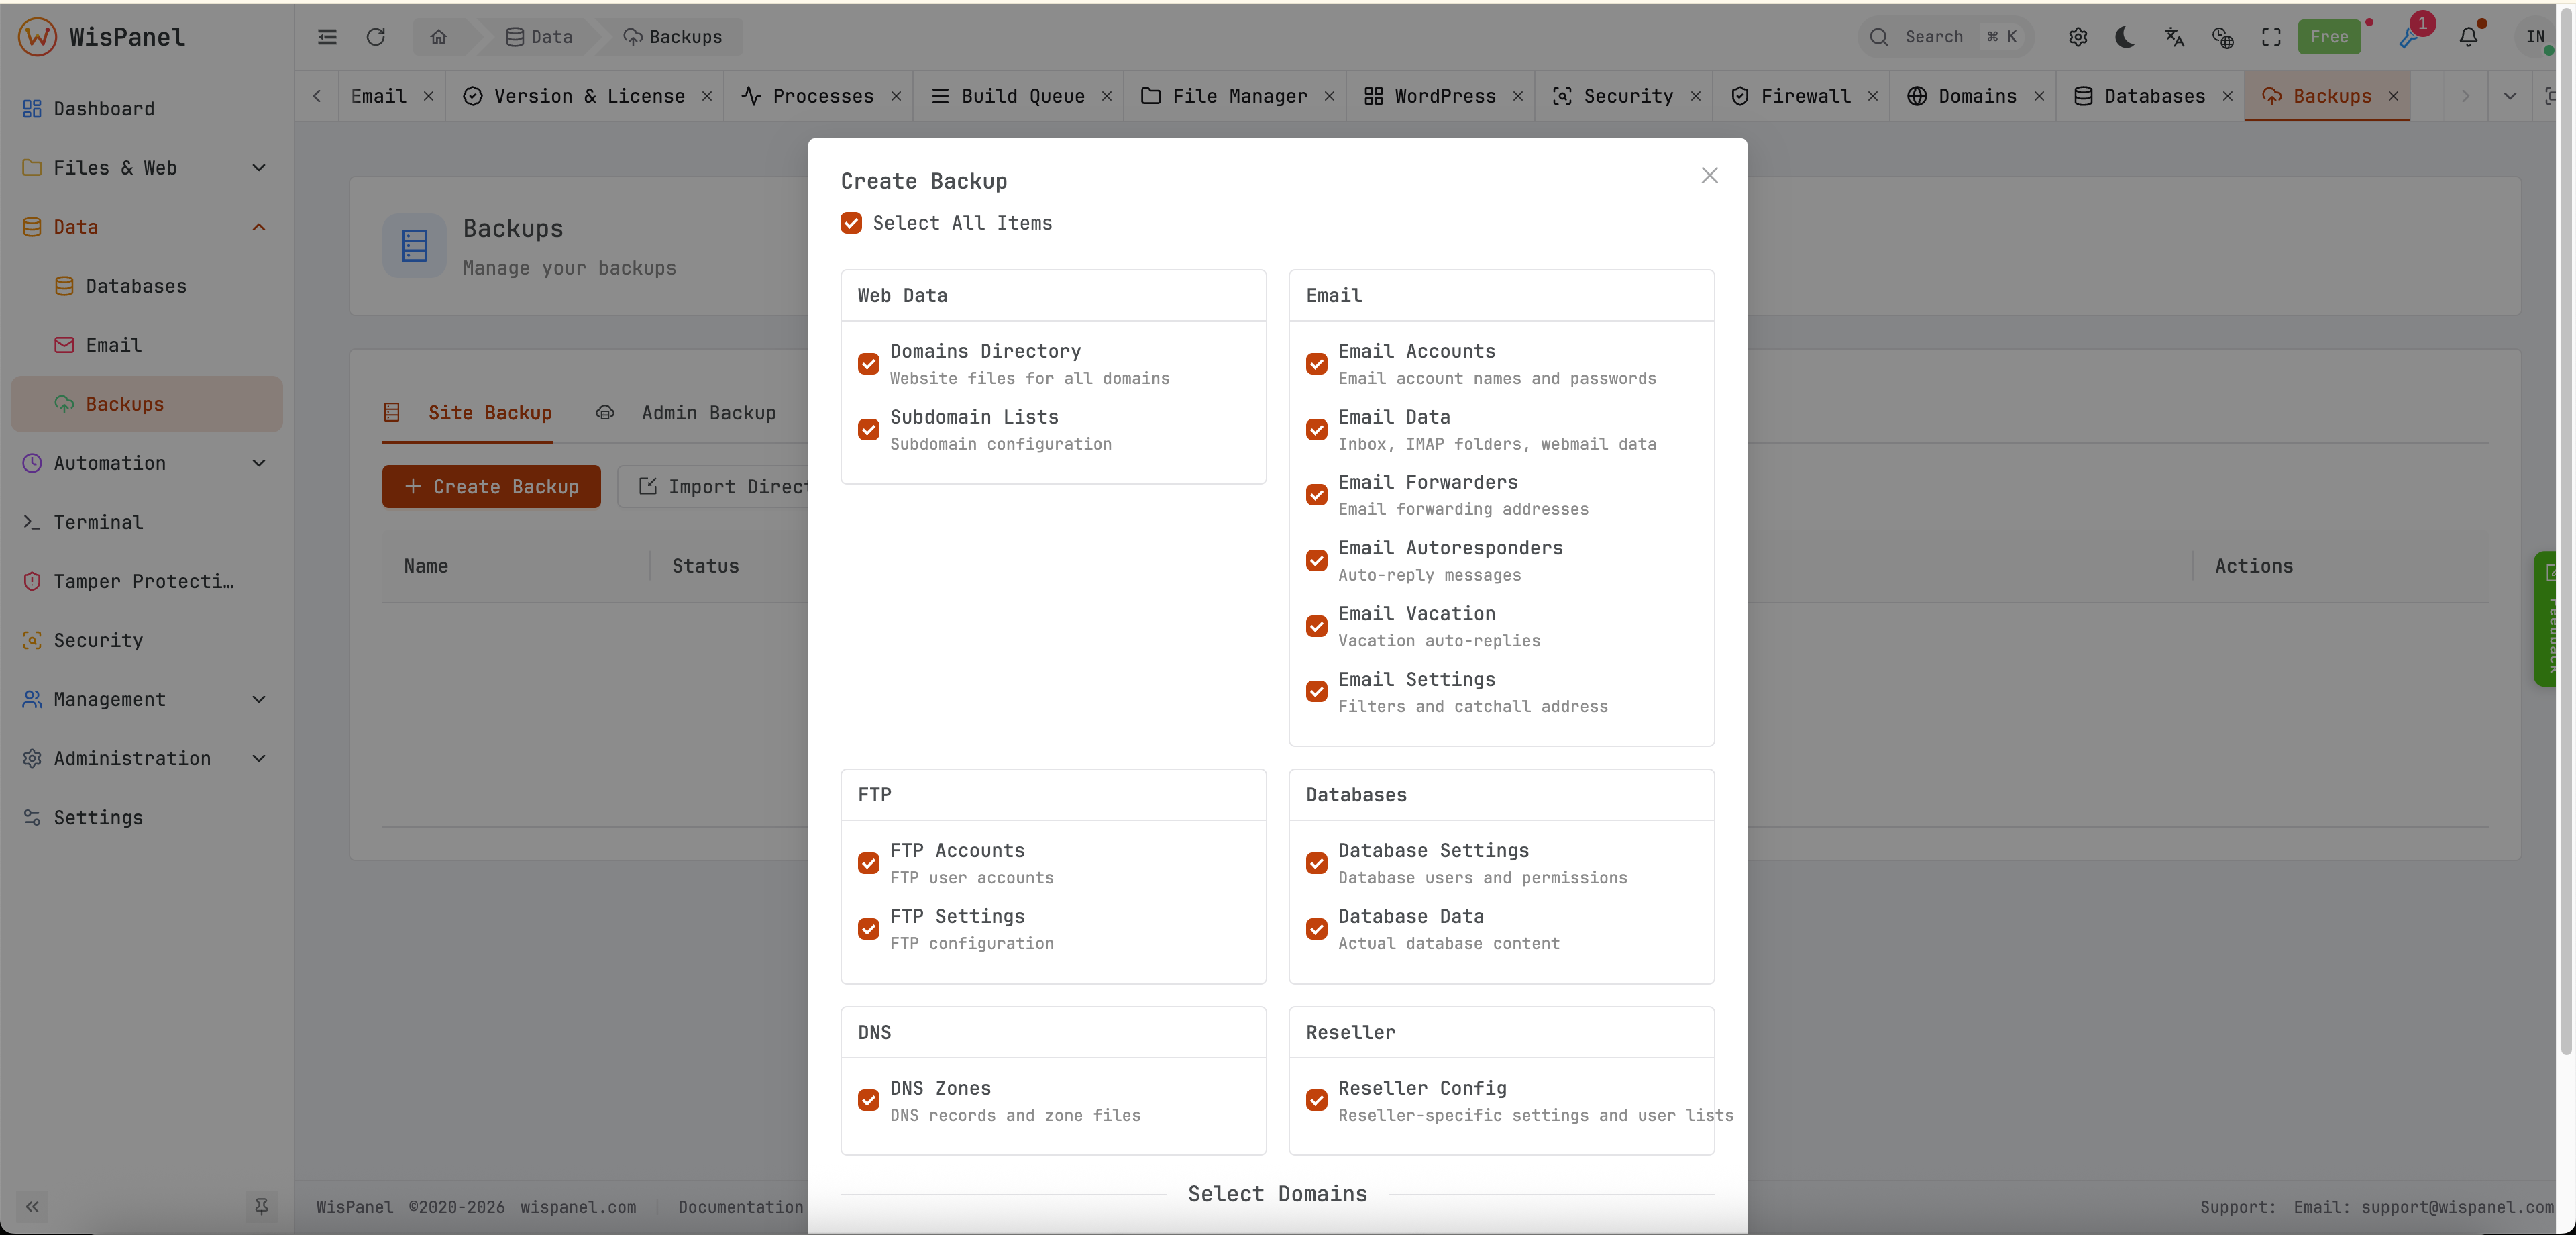
Task: Open Tamper Protection in sidebar
Action: click(147, 581)
